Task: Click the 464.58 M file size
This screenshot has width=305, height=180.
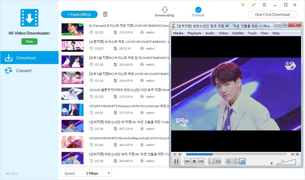Action: (x=126, y=145)
